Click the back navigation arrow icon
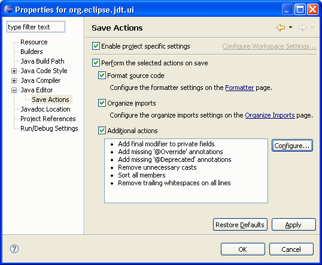This screenshot has height=265, width=322. [x=281, y=28]
